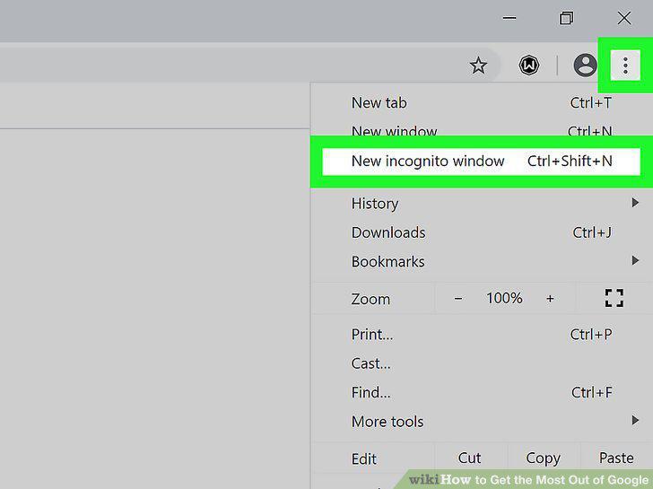Expand the More tools submenu
Image resolution: width=653 pixels, height=489 pixels.
(x=482, y=422)
